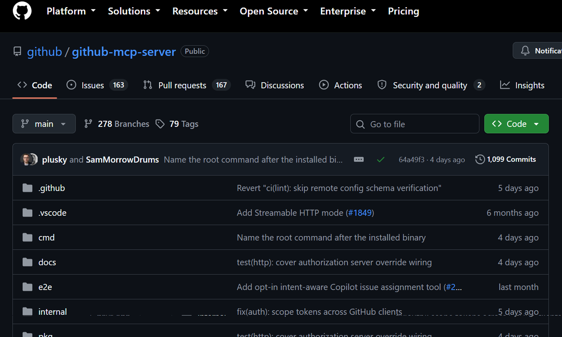
Task: Open the .github directory name
Action: click(x=52, y=188)
